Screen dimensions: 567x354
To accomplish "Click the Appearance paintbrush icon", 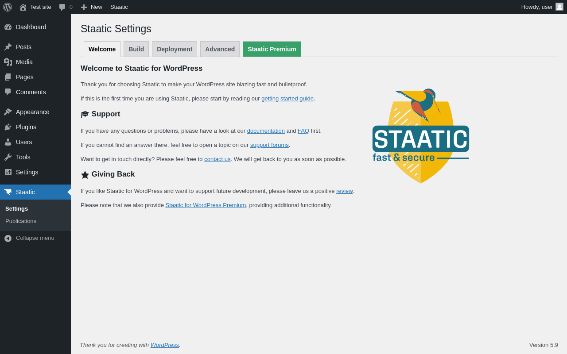I will (x=8, y=112).
